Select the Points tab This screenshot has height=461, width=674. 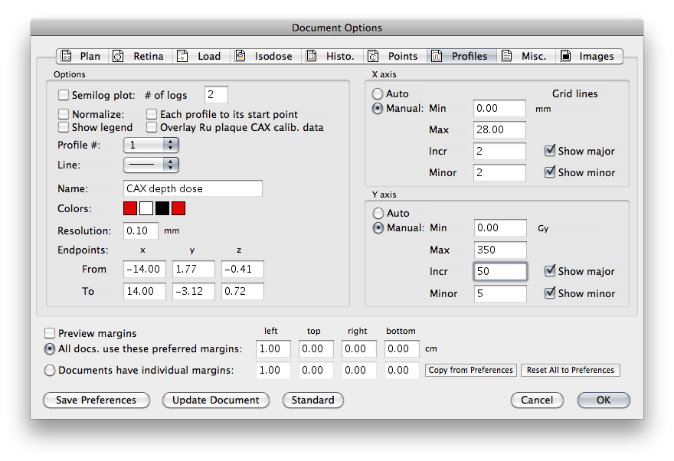(395, 56)
